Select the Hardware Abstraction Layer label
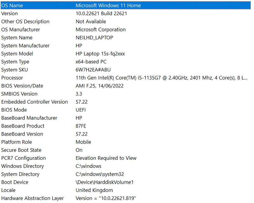254x203 pixels. coord(33,198)
